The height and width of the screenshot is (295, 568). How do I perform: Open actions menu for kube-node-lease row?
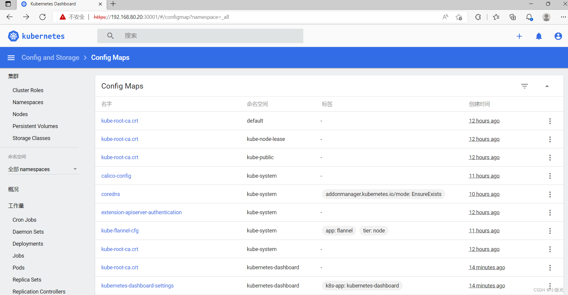click(x=550, y=139)
